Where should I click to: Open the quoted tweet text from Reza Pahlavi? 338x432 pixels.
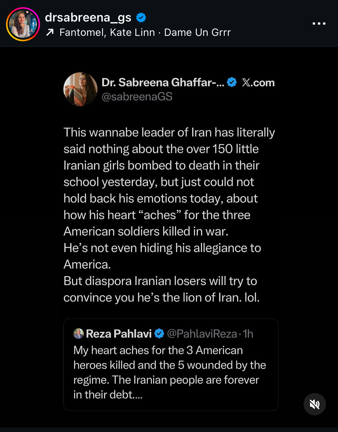pos(169,372)
